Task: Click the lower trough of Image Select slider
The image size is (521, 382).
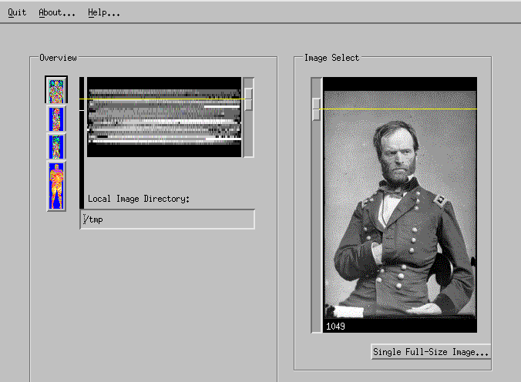Action: pyautogui.click(x=317, y=226)
